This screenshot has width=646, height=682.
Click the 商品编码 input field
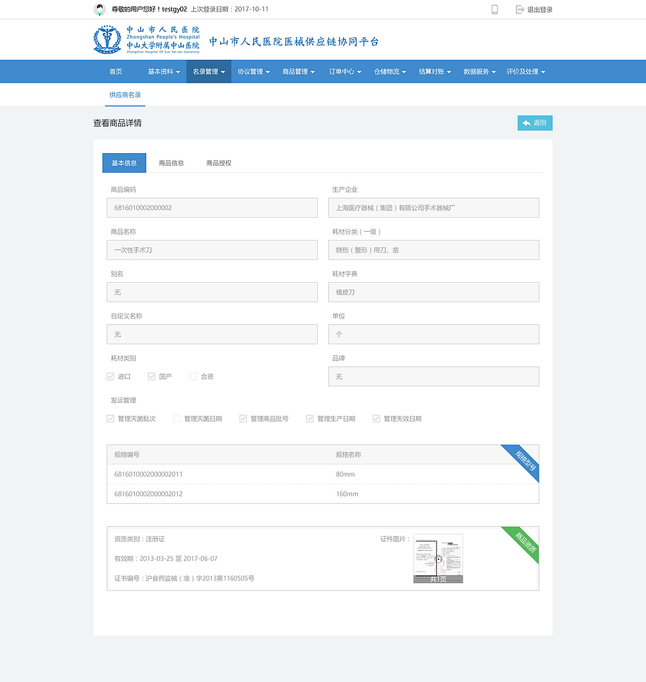212,207
